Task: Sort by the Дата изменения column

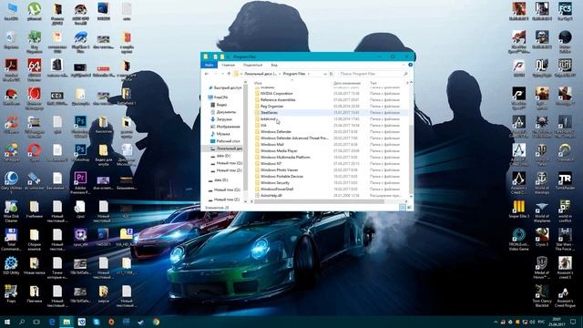Action: click(347, 83)
